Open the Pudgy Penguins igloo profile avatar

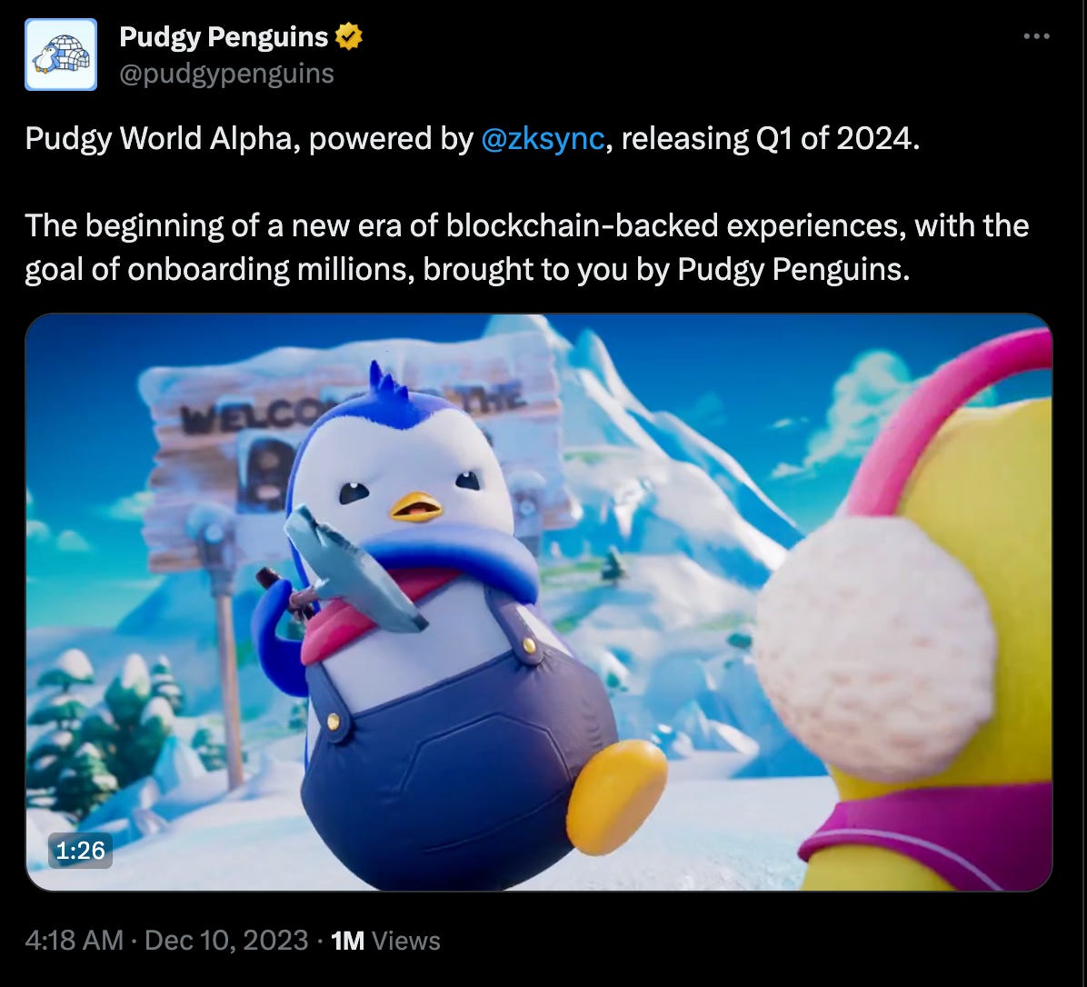[61, 55]
